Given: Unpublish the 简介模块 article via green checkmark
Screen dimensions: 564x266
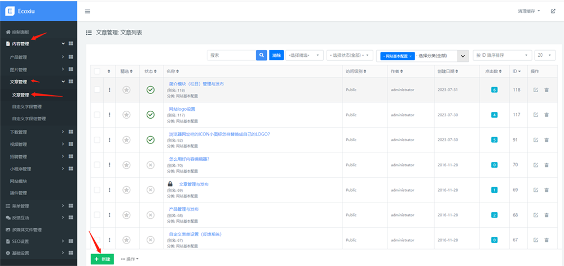Looking at the screenshot, I should click(x=151, y=90).
